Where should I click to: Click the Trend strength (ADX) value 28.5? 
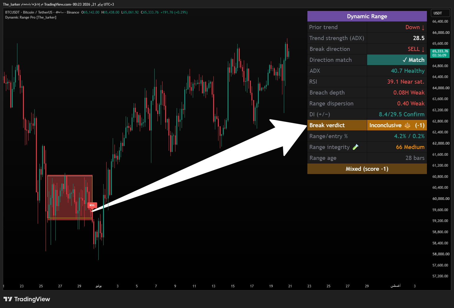[x=419, y=38]
